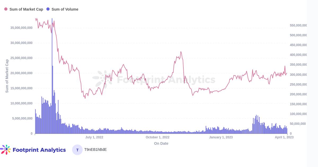Click the On Date x-axis title
Image resolution: width=318 pixels, height=167 pixels.
pyautogui.click(x=161, y=143)
